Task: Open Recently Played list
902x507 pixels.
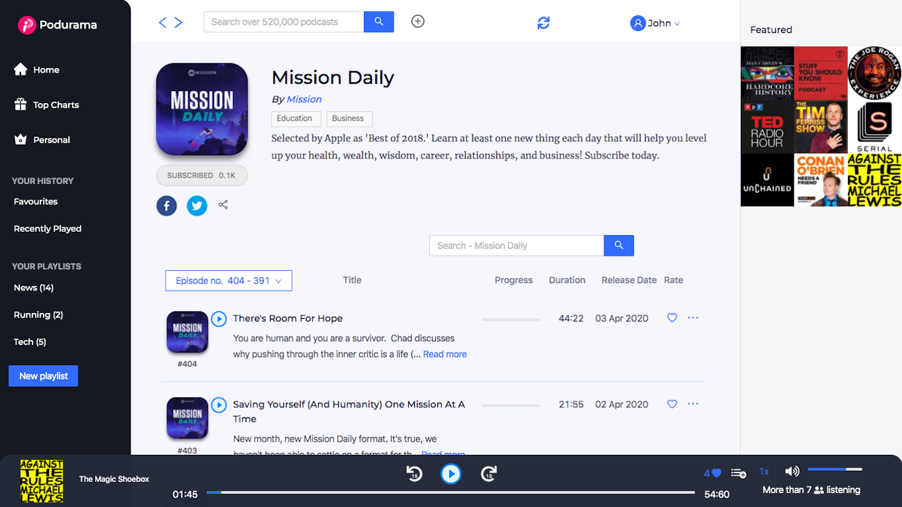Action: (x=48, y=228)
